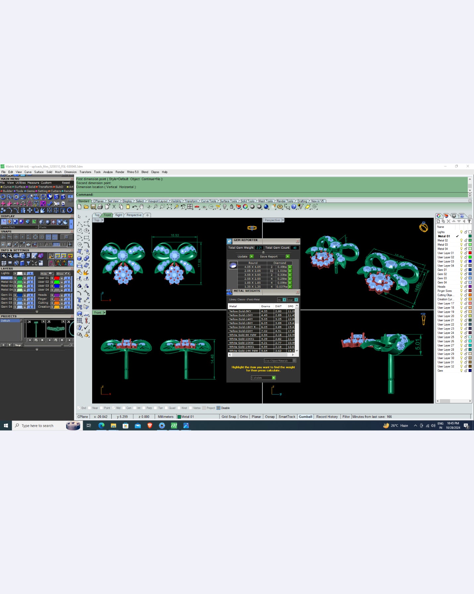Click the Save file icon in toolbar
Image resolution: width=474 pixels, height=594 pixels.
click(93, 207)
